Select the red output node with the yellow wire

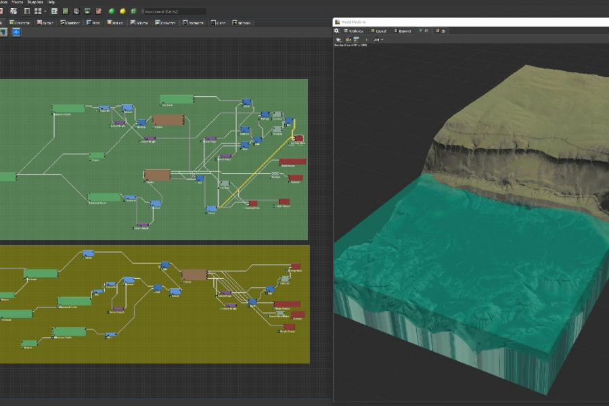coord(298,138)
